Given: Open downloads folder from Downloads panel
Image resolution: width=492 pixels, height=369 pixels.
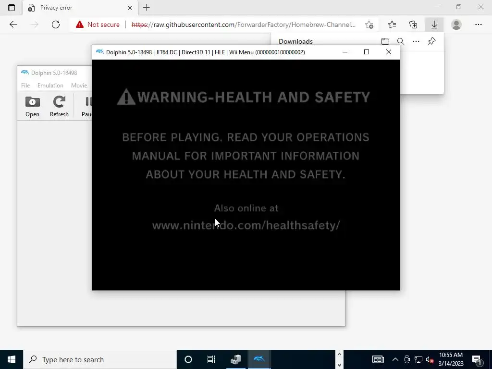Looking at the screenshot, I should pyautogui.click(x=385, y=41).
